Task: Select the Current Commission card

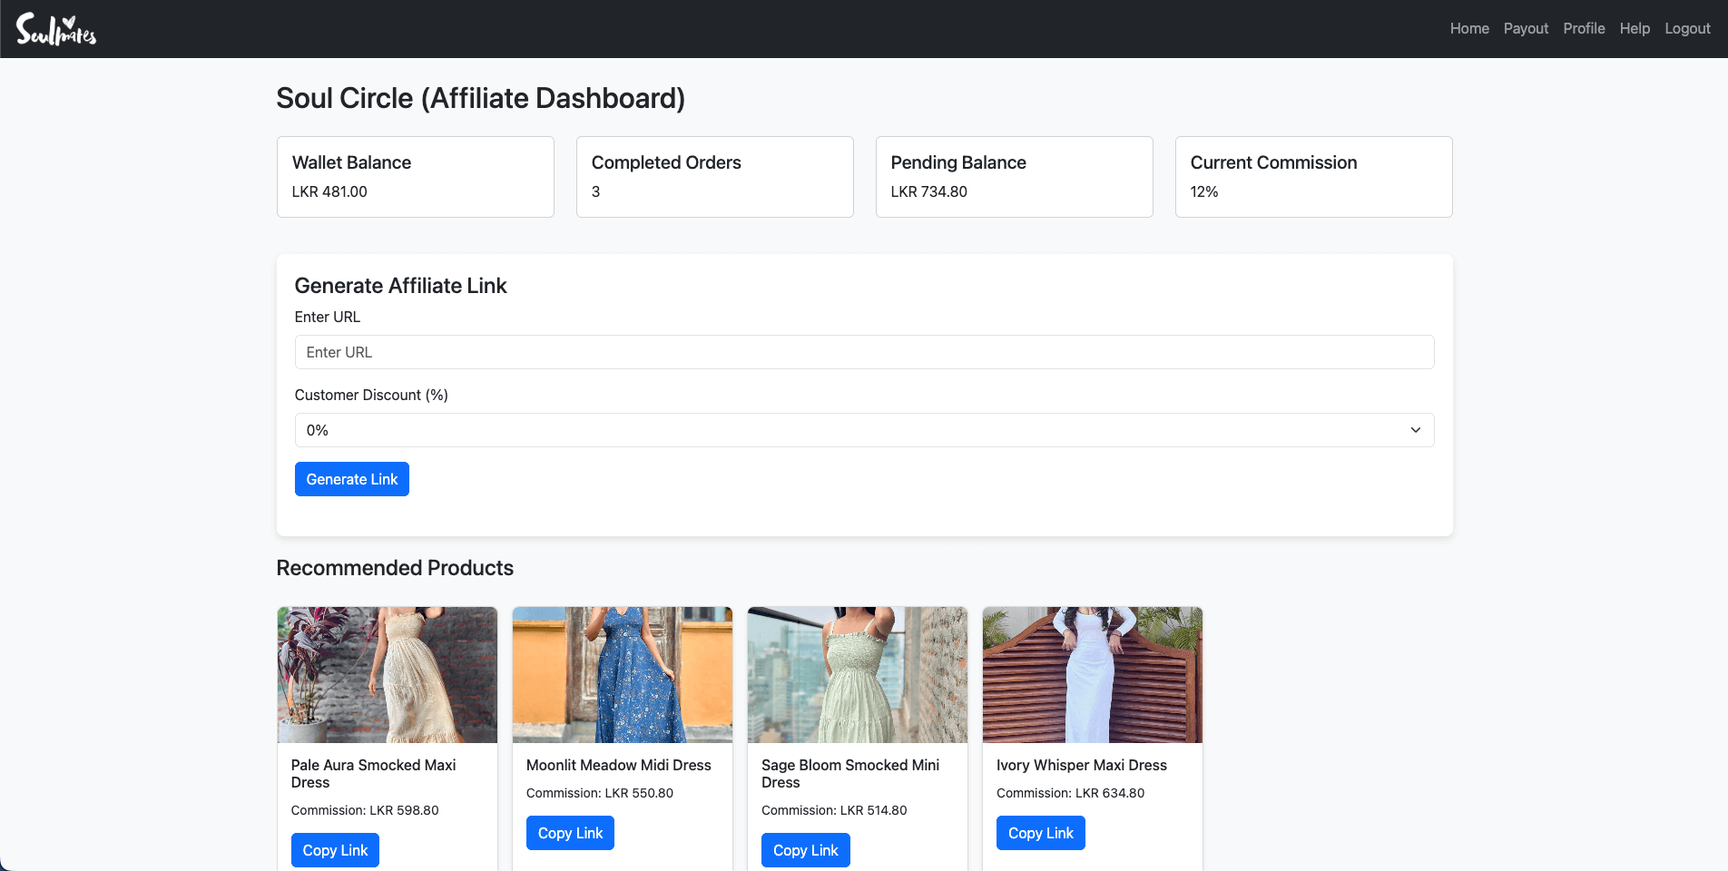Action: tap(1313, 177)
